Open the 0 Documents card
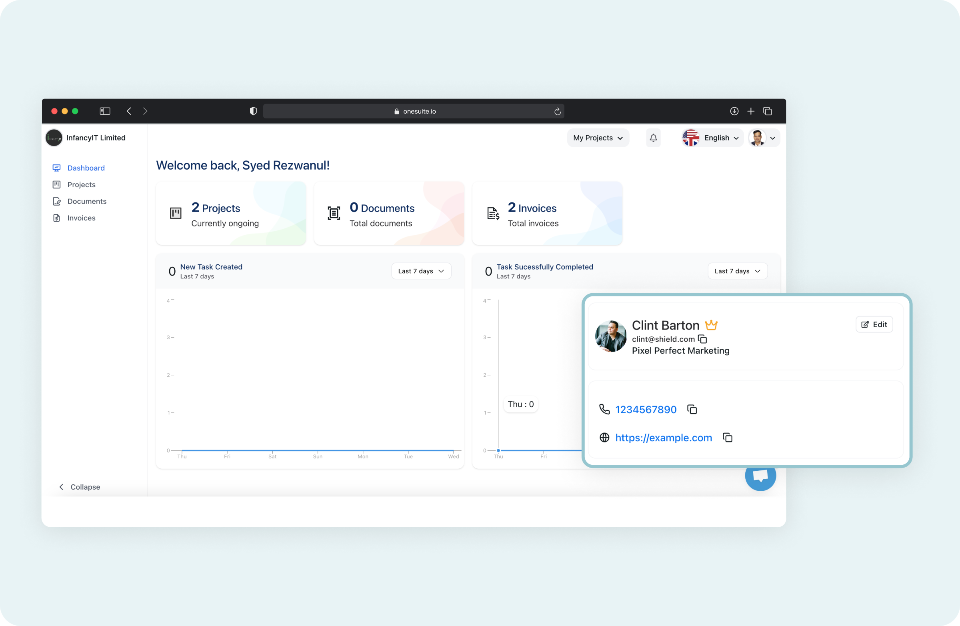 coord(389,213)
